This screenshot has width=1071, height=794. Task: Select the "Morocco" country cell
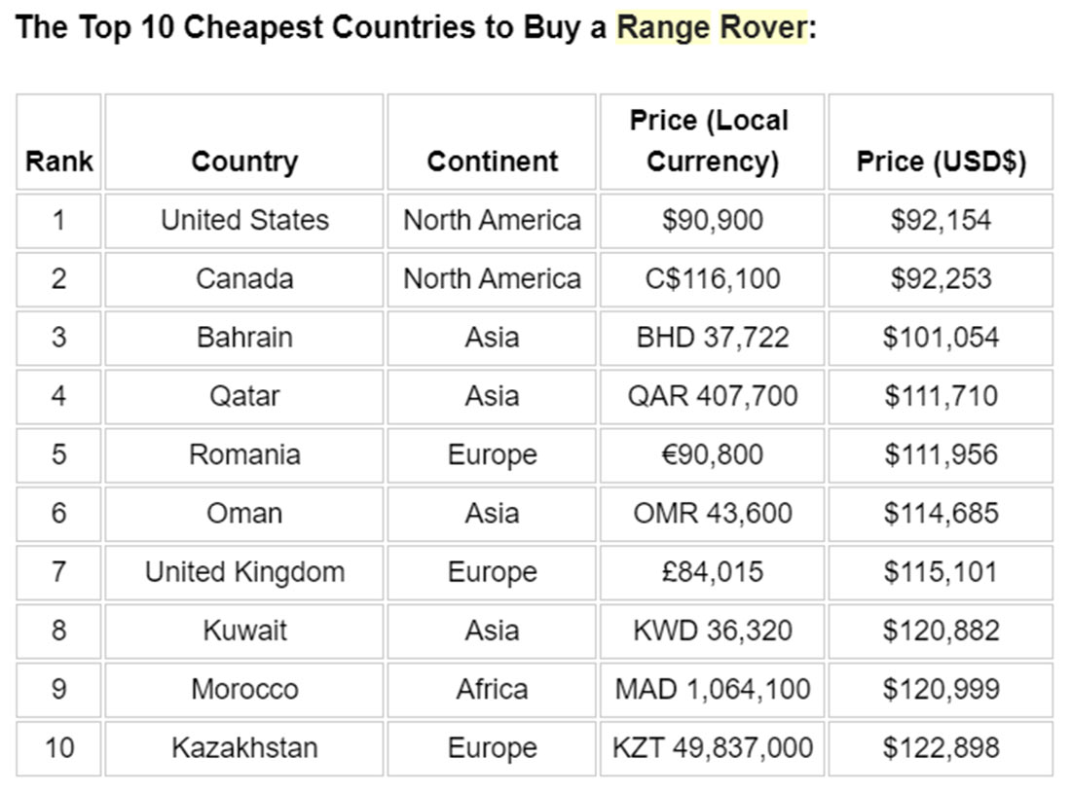click(x=244, y=689)
